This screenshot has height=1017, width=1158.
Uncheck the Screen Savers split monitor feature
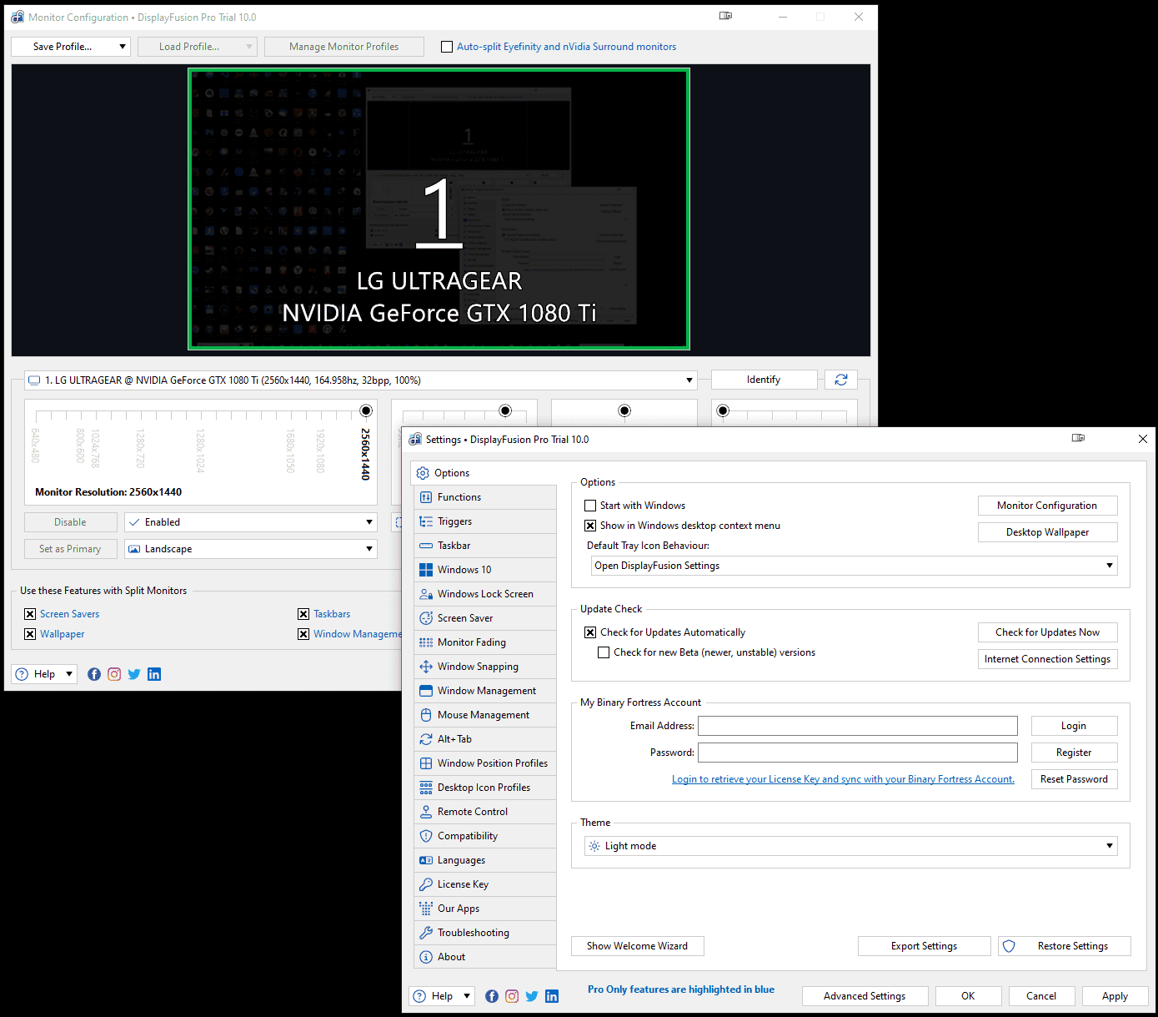30,614
